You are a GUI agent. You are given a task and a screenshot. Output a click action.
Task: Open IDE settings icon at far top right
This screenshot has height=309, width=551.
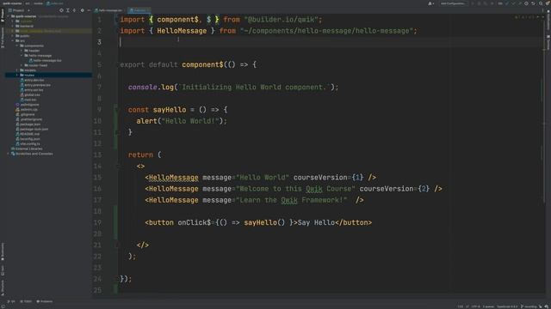pyautogui.click(x=548, y=3)
